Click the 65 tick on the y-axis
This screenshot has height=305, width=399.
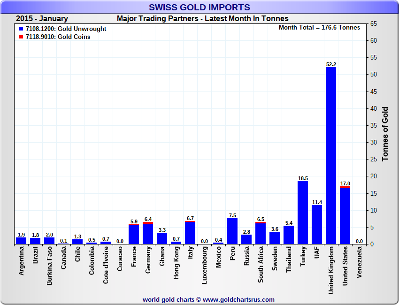(x=375, y=23)
